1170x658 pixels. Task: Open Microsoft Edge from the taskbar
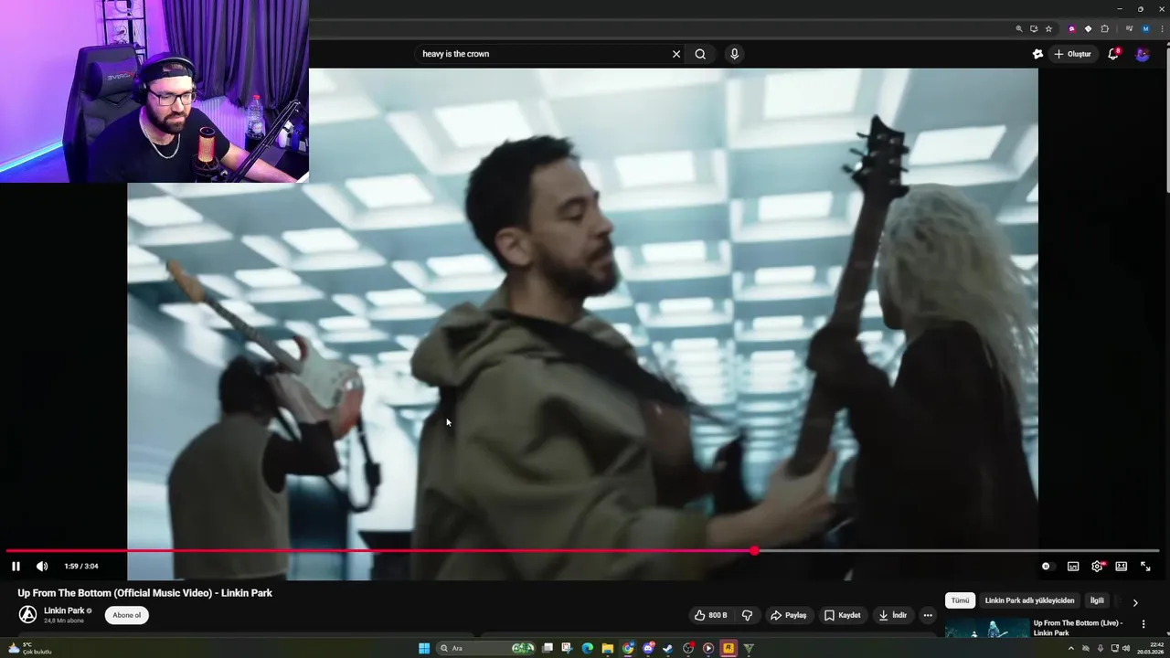[x=587, y=649]
